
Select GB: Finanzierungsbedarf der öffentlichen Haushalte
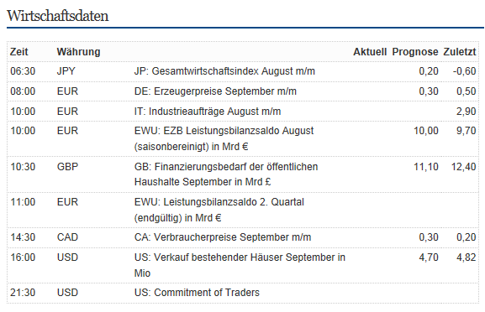click(226, 174)
